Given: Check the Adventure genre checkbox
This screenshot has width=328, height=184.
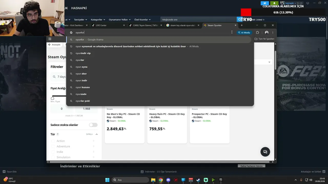Looking at the screenshot, I should coord(53,146).
